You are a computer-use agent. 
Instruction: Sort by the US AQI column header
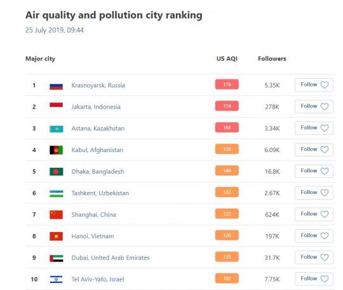coord(227,59)
